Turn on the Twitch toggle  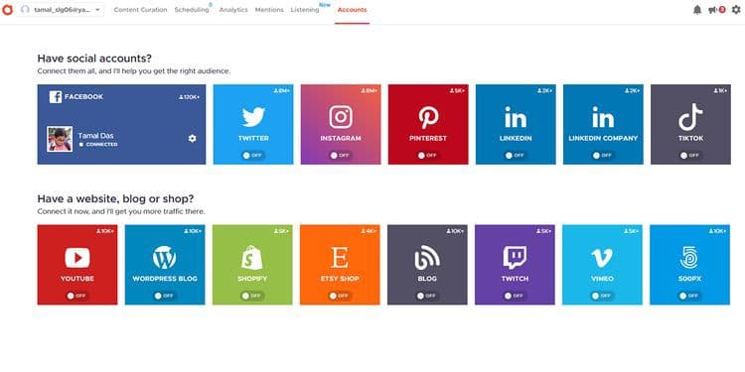[x=515, y=296]
